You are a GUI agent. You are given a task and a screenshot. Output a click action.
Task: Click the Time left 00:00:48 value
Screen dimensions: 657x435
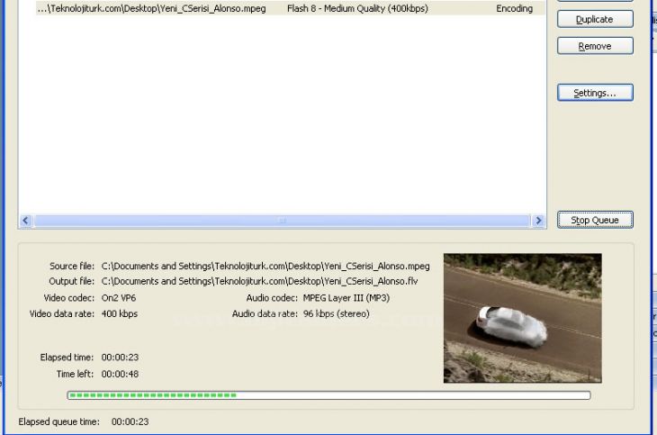click(120, 373)
